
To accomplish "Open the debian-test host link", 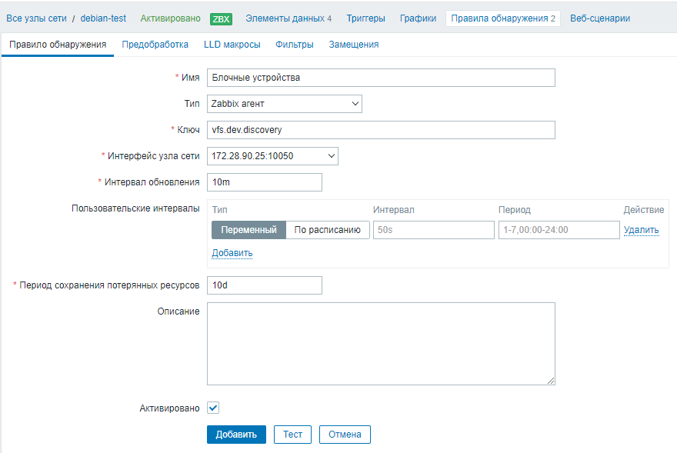I will pyautogui.click(x=103, y=18).
